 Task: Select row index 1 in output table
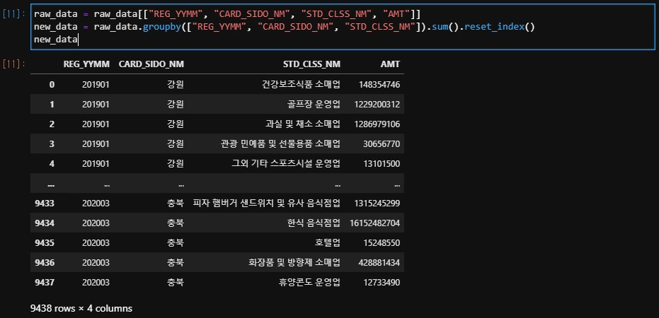click(x=52, y=104)
